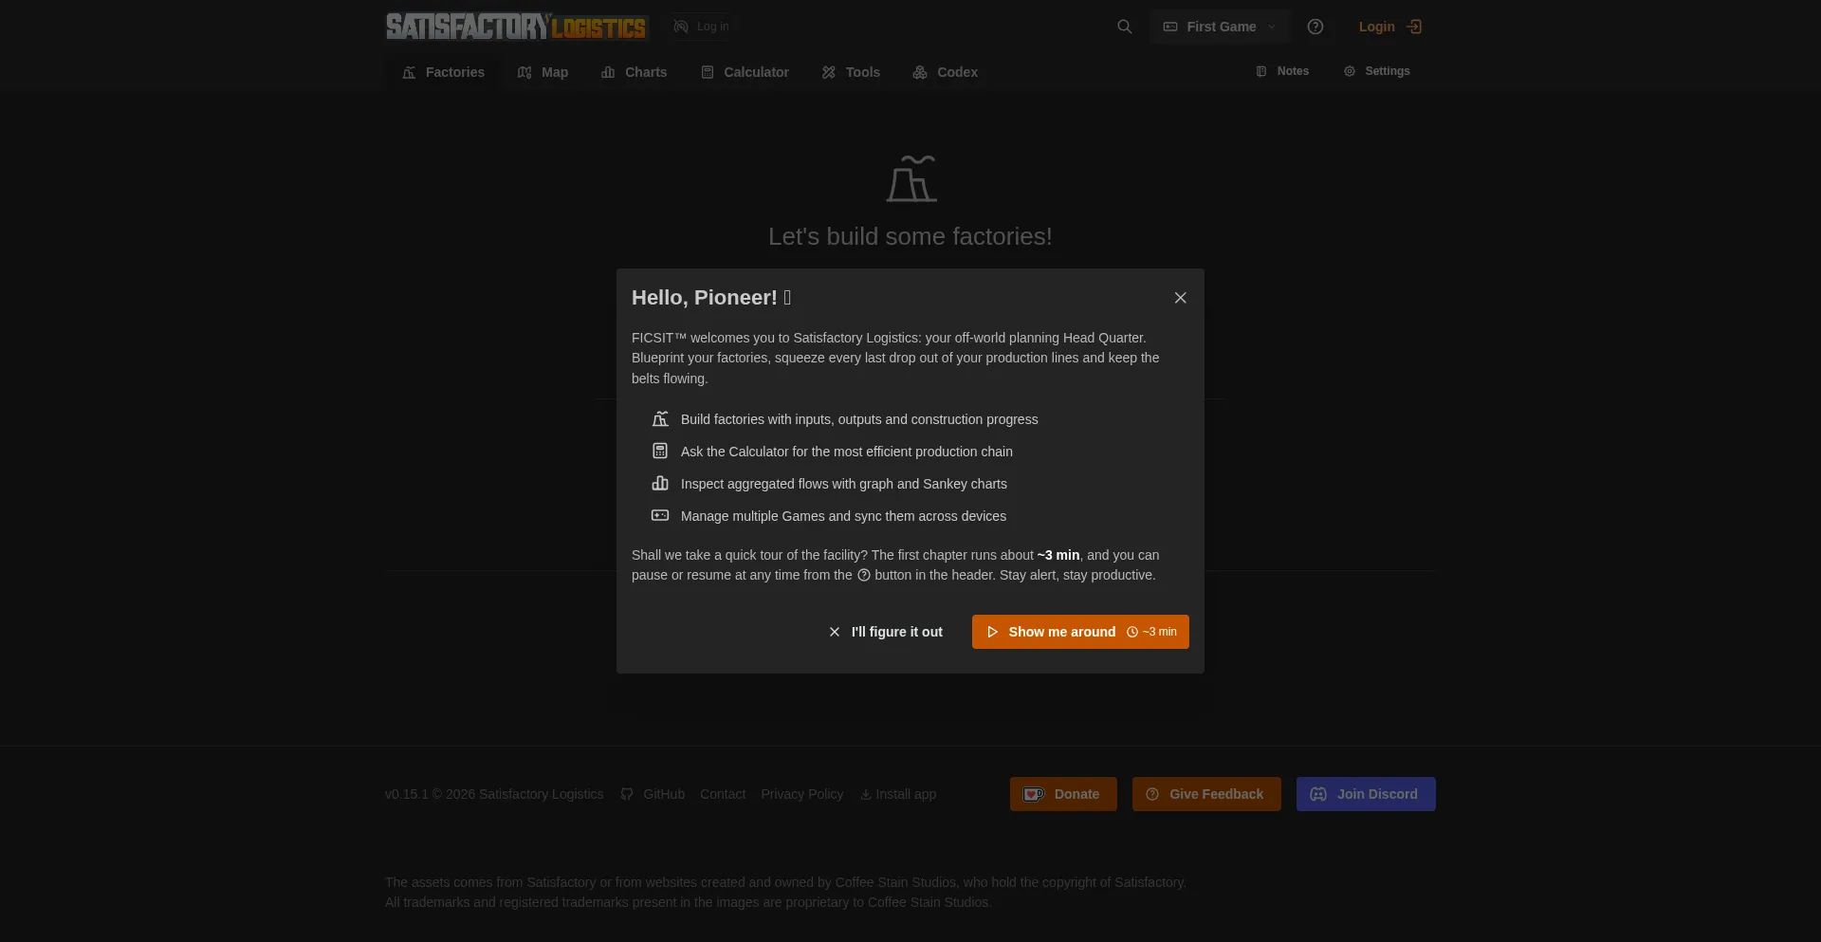Select the Codex tab

(x=945, y=72)
